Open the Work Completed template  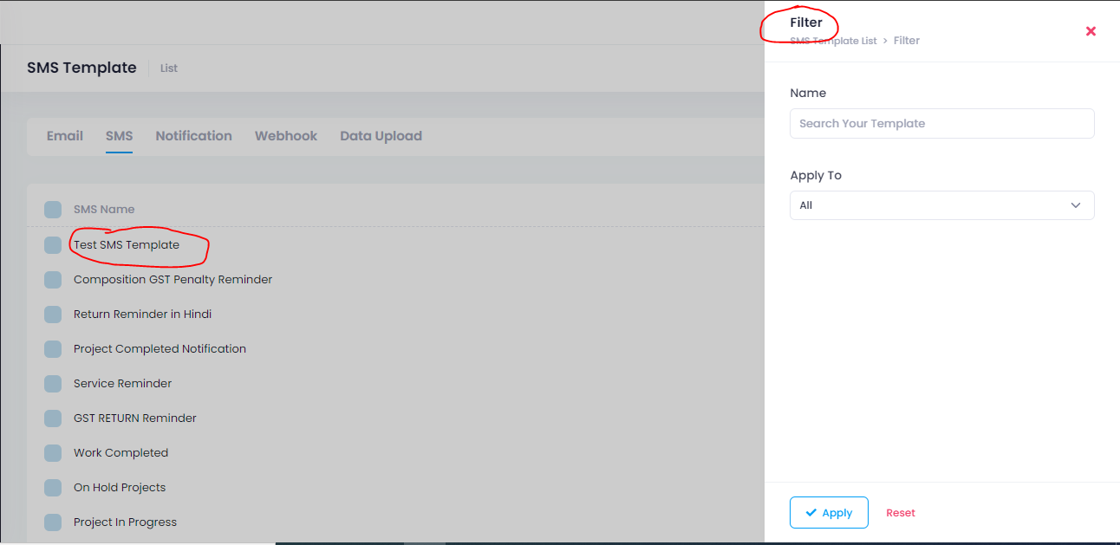[x=120, y=453]
